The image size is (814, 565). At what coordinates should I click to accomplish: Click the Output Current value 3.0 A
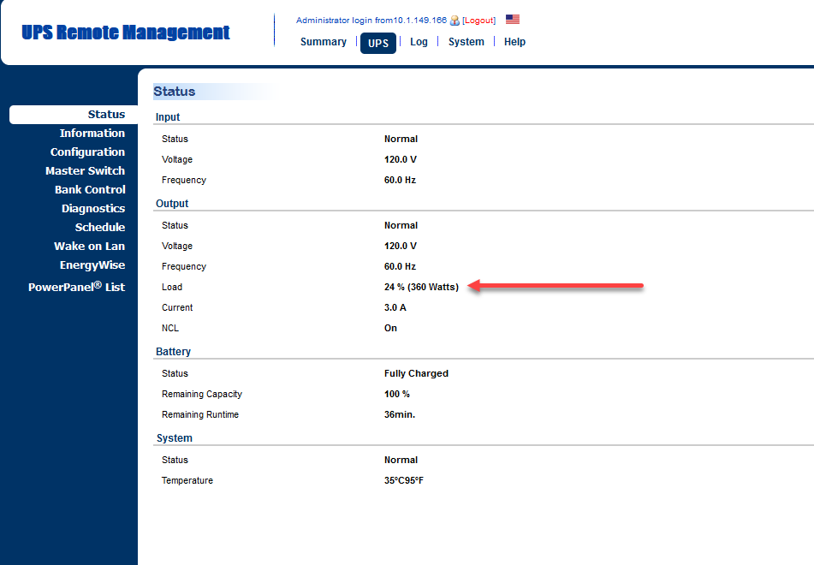pyautogui.click(x=395, y=307)
